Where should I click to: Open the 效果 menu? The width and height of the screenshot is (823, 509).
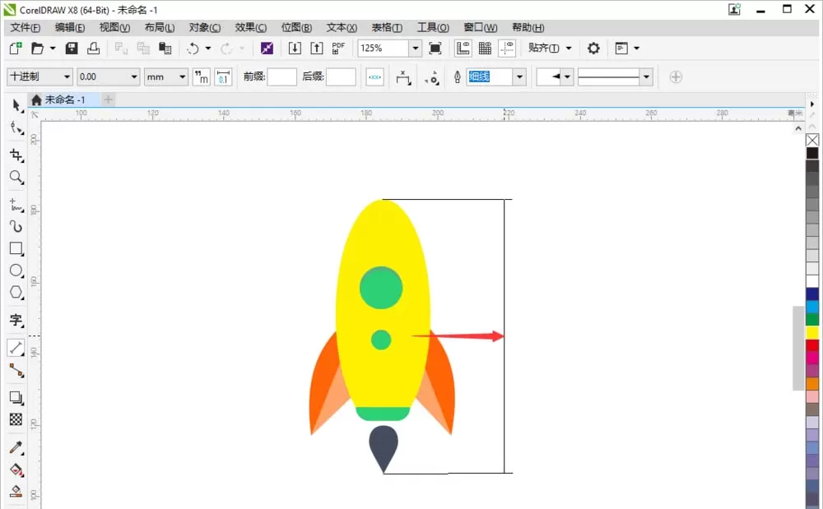click(x=250, y=27)
